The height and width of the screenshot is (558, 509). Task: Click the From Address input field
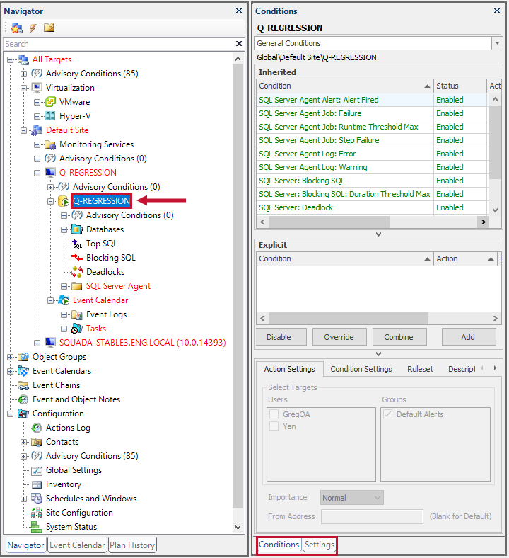(372, 516)
